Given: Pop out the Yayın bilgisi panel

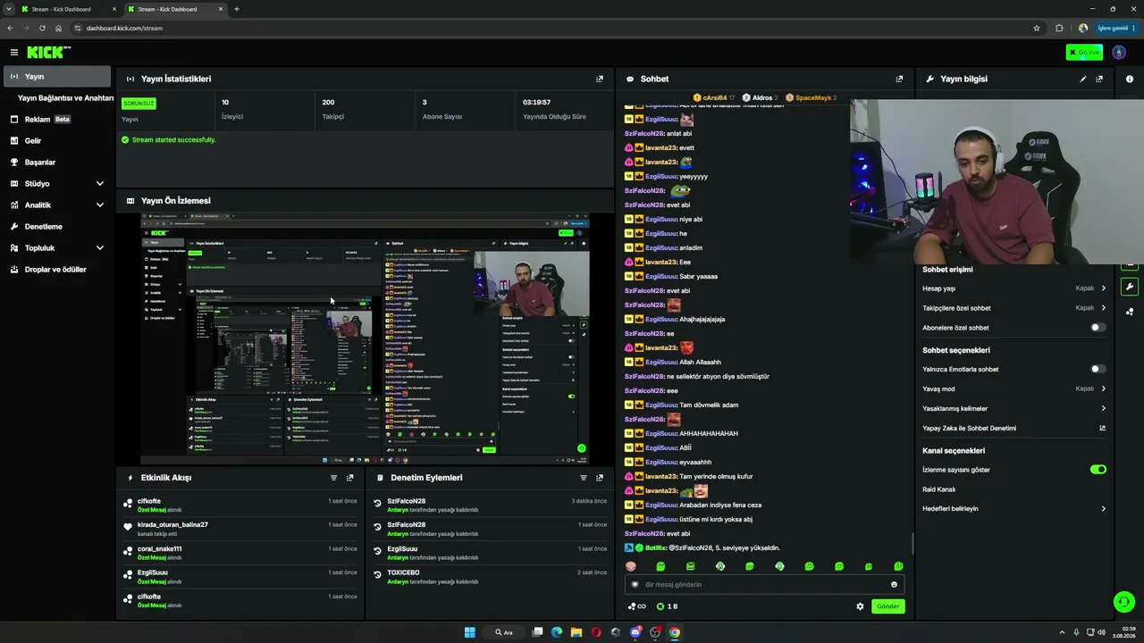Looking at the screenshot, I should (x=1099, y=79).
